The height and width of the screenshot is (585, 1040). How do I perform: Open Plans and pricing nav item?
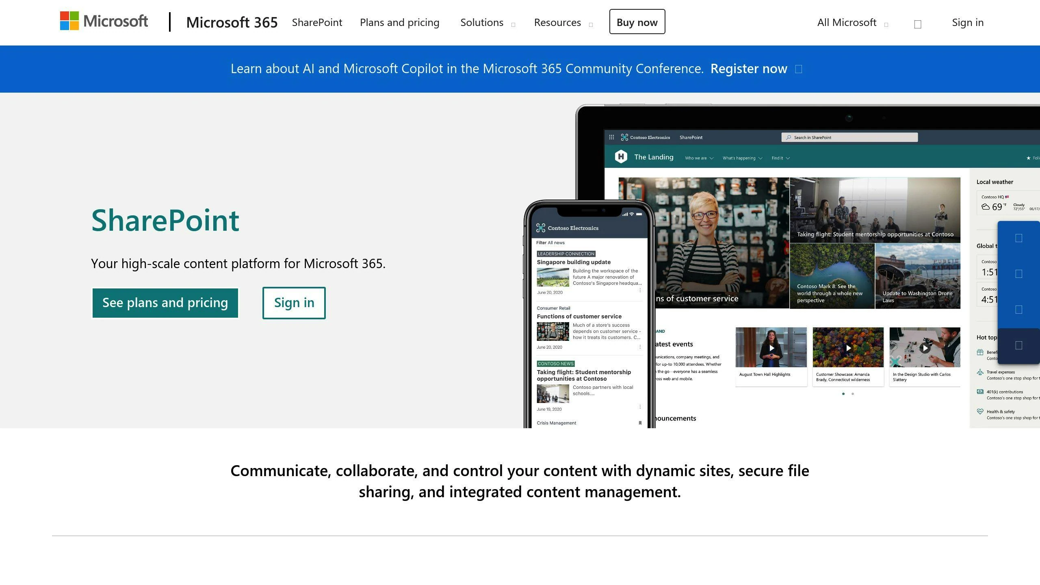399,22
